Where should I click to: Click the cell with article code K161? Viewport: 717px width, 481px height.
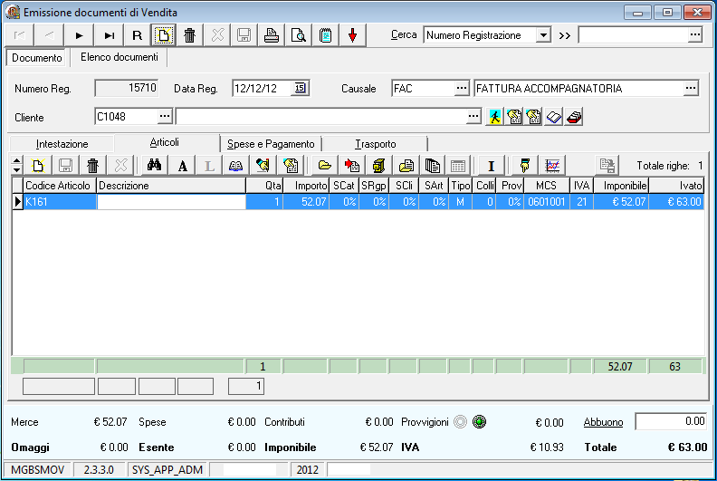(60, 201)
